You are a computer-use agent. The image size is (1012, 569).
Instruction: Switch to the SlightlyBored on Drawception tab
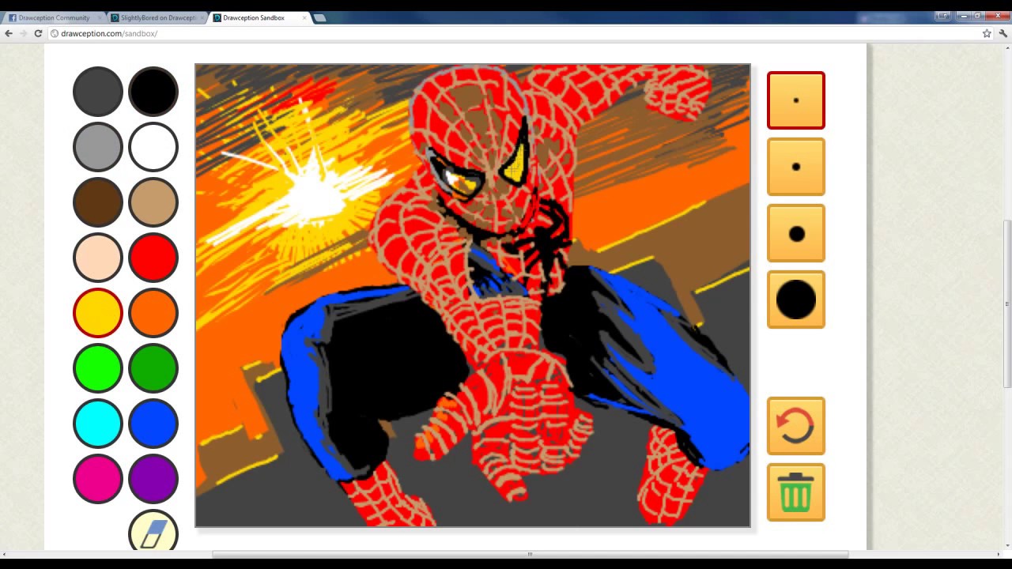(157, 17)
